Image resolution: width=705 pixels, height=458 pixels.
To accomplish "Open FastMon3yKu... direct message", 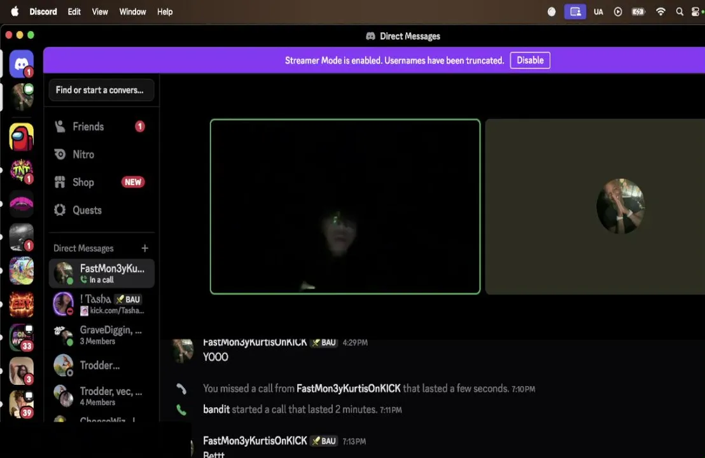I will pyautogui.click(x=102, y=273).
